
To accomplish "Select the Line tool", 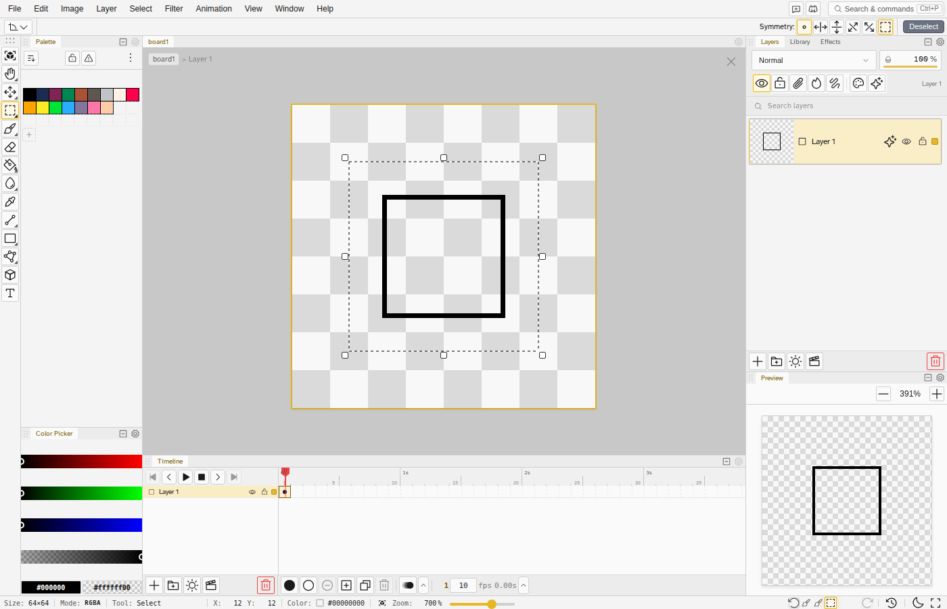I will click(10, 220).
